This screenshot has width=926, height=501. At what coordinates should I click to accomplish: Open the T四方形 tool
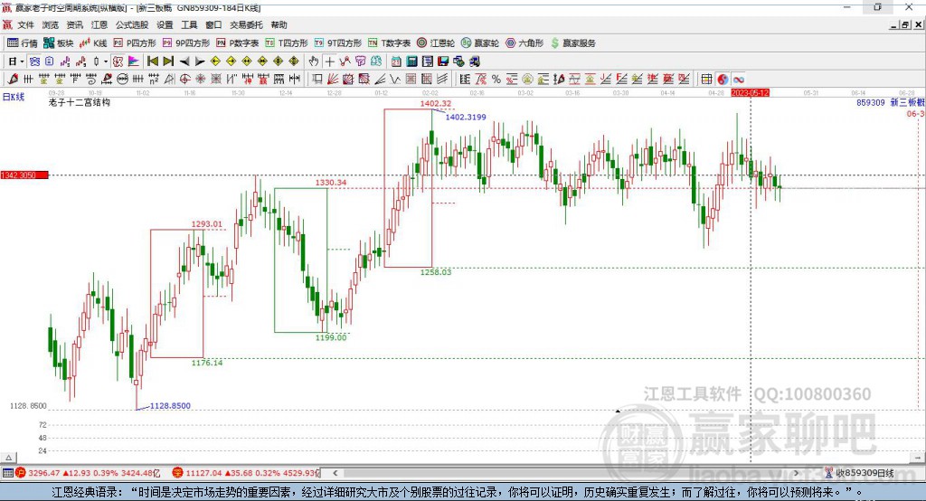[287, 43]
